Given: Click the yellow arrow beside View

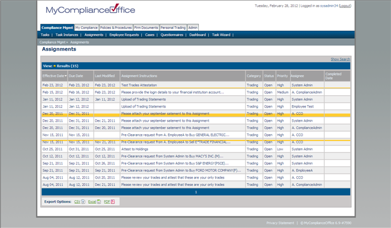Looking at the screenshot, I should point(55,66).
